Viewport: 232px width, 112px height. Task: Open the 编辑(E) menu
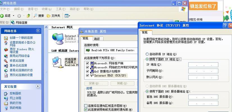click(19, 9)
